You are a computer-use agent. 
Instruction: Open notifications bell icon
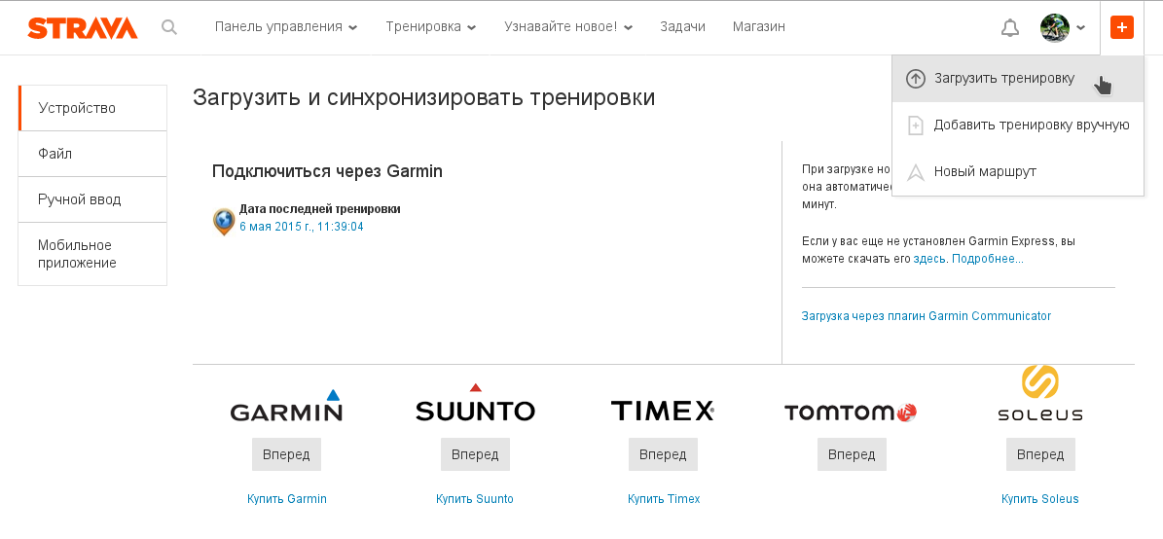[1009, 28]
